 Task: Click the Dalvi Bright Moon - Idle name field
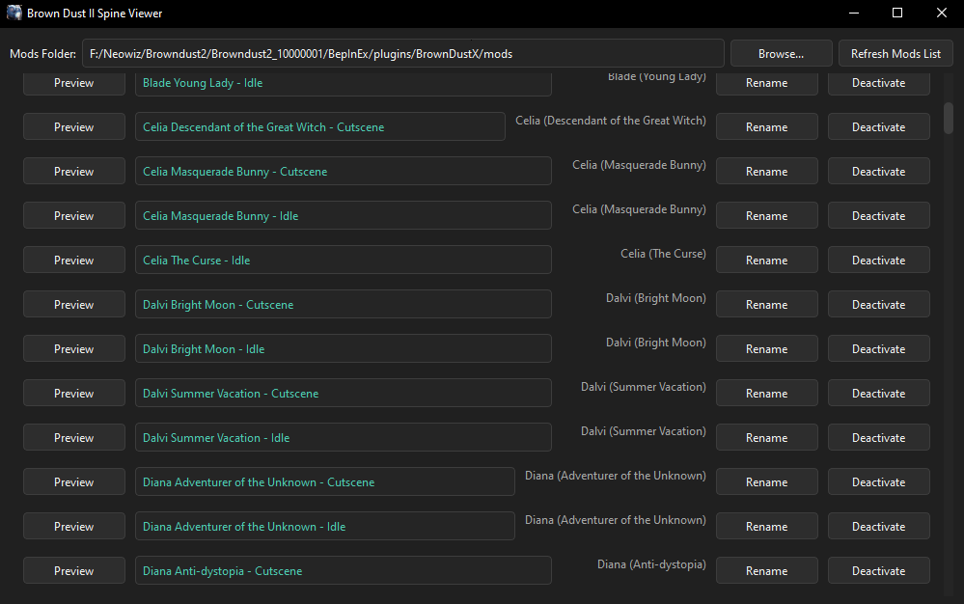pyautogui.click(x=343, y=348)
